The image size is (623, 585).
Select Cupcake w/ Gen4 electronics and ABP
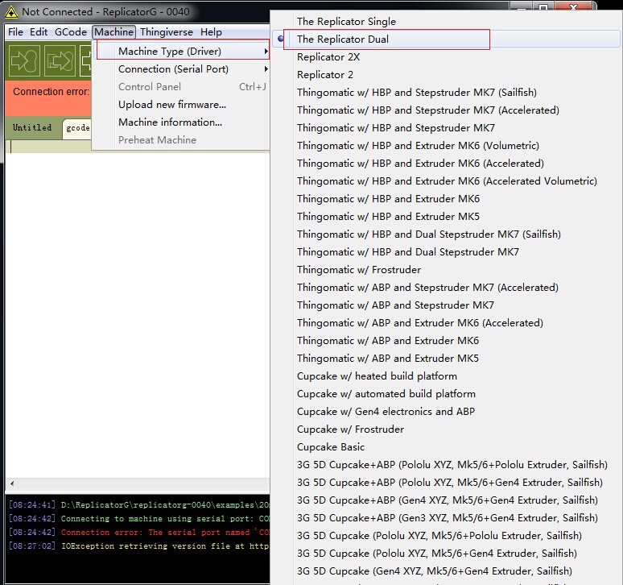coord(446,411)
